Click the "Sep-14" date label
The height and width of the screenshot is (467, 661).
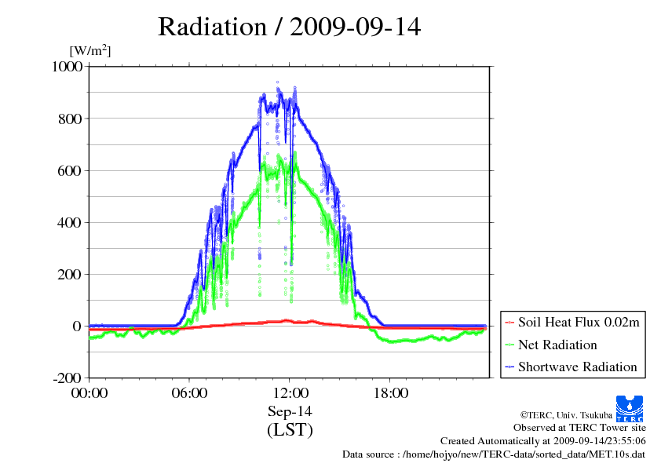(290, 411)
